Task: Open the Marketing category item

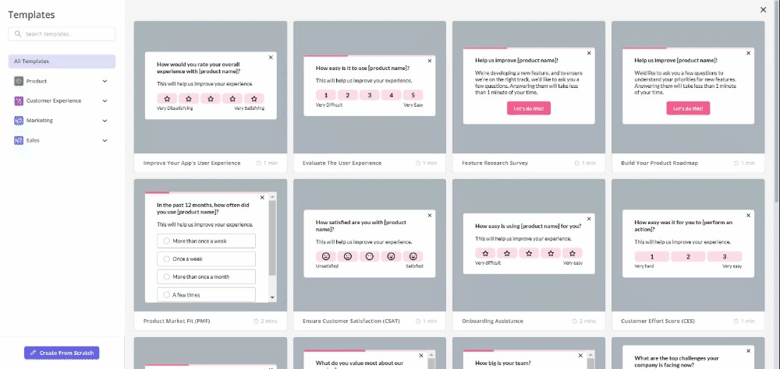Action: 39,121
